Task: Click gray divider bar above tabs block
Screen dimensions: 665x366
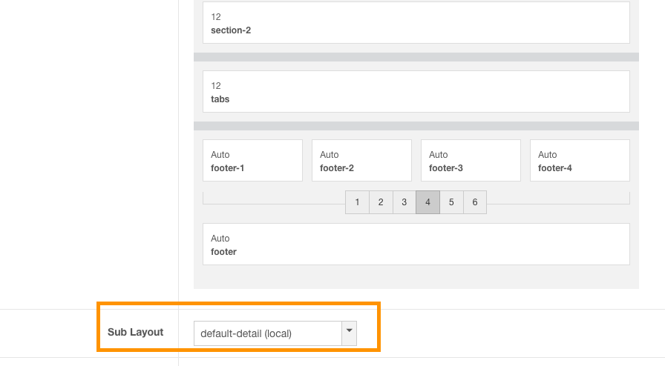Action: coord(416,57)
